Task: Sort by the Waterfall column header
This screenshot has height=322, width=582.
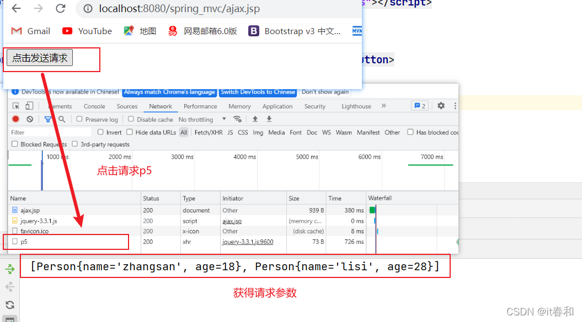Action: click(x=412, y=198)
